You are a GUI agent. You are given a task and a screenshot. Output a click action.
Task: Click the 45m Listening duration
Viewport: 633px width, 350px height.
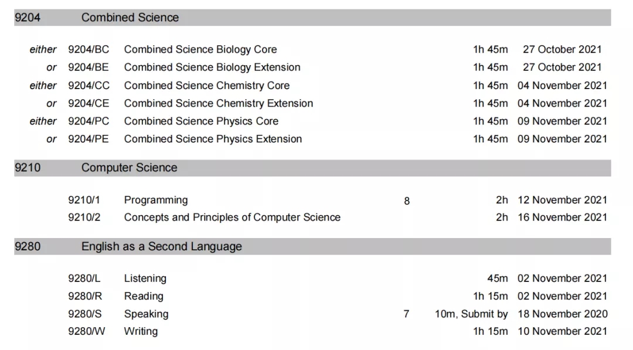click(498, 278)
